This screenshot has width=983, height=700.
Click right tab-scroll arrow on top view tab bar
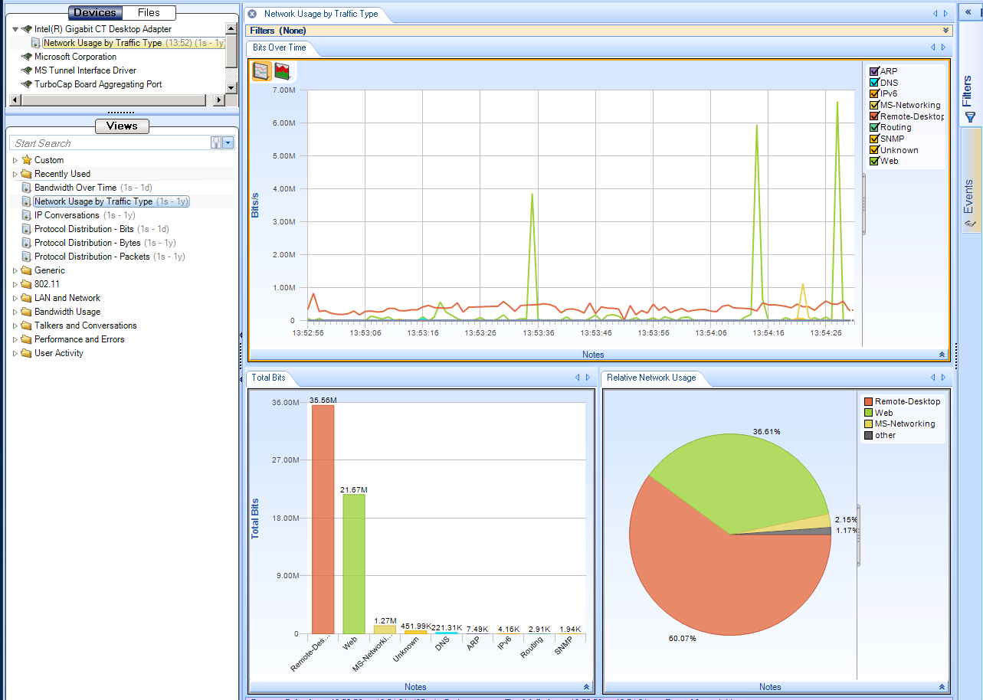click(945, 14)
